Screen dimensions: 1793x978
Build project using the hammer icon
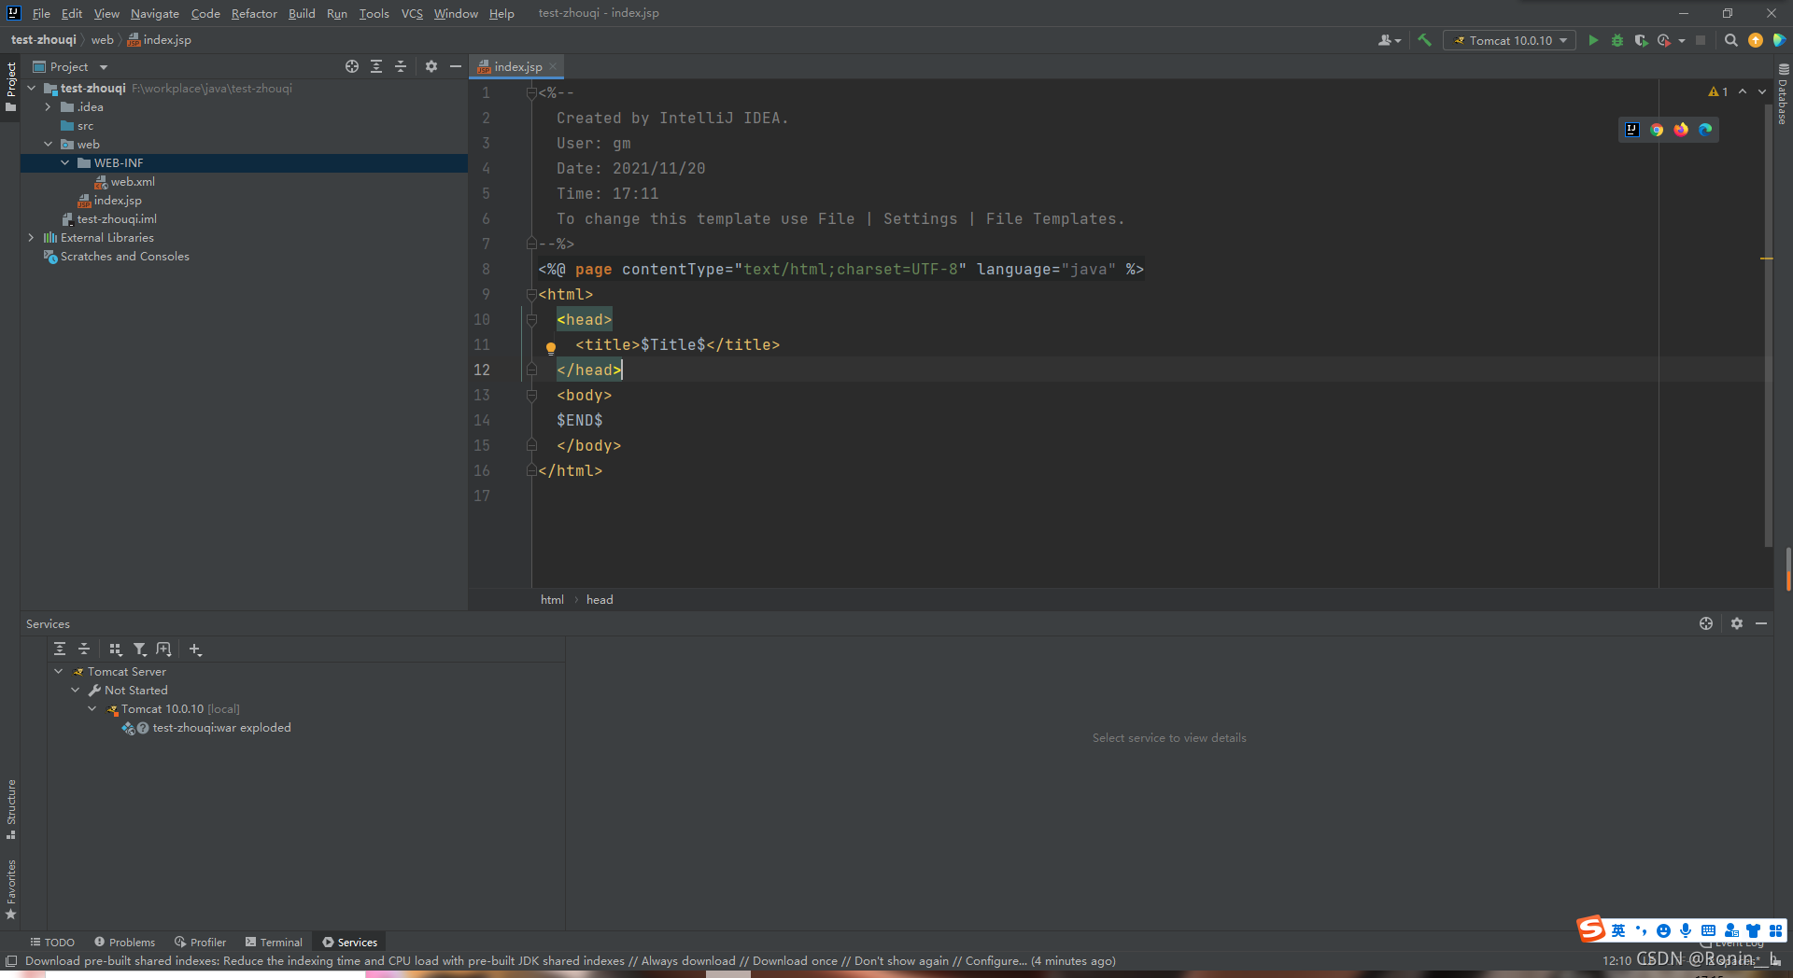coord(1424,40)
